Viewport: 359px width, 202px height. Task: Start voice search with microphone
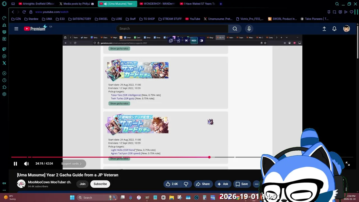click(x=249, y=29)
